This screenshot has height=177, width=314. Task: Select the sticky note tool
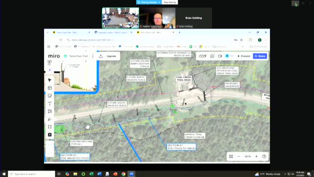click(x=50, y=96)
